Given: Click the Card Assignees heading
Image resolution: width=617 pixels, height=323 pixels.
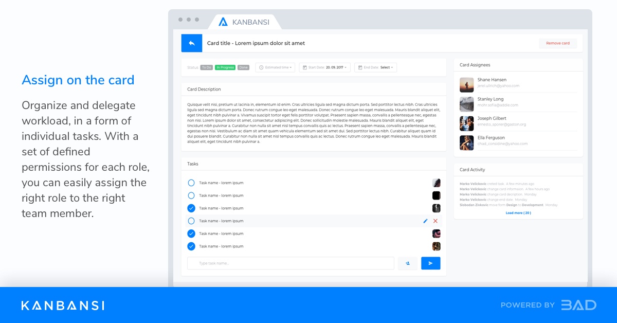Looking at the screenshot, I should [x=475, y=65].
